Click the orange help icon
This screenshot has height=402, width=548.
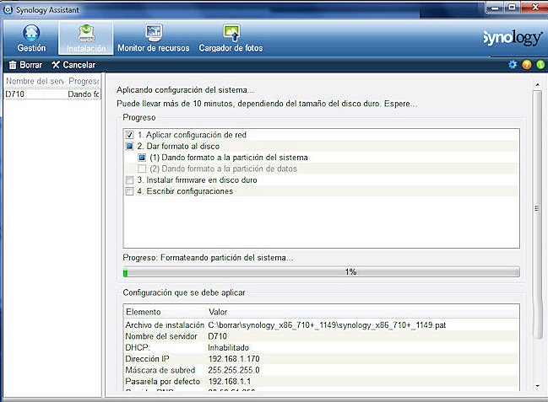(527, 65)
